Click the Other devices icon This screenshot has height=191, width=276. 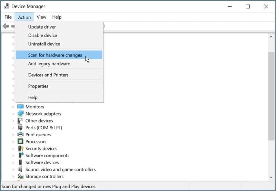[x=20, y=120]
